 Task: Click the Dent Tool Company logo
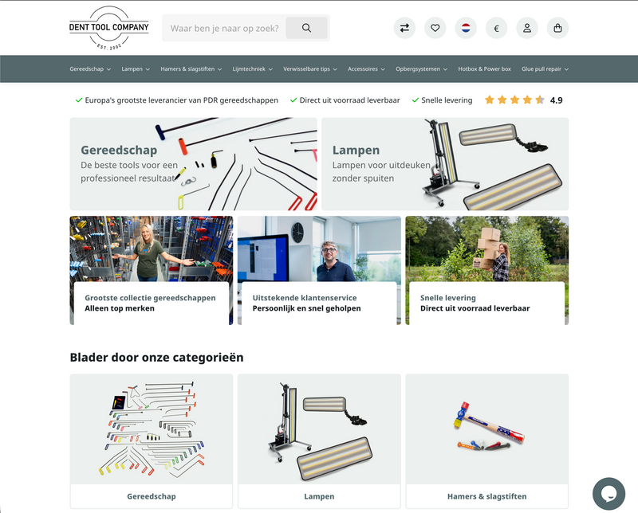109,28
